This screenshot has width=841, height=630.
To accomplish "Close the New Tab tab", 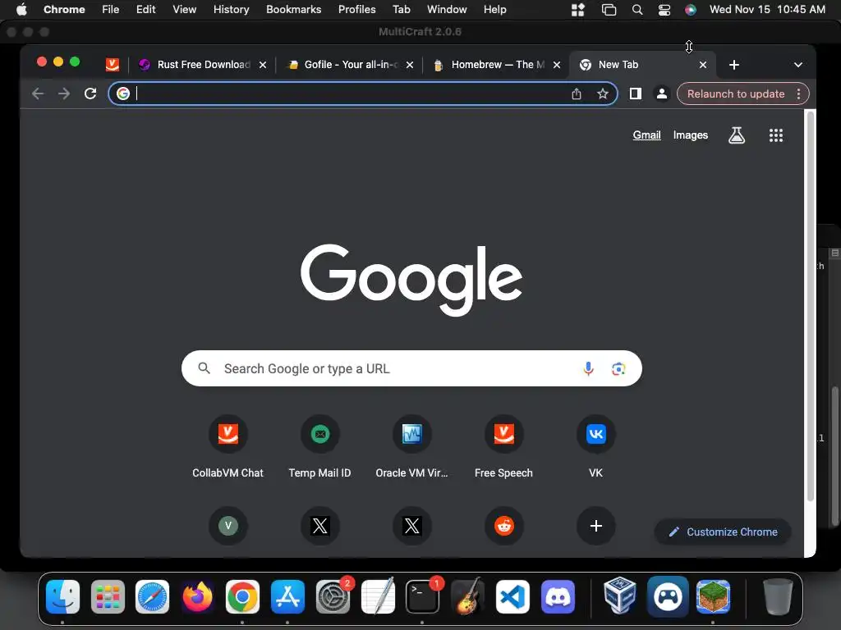I will pyautogui.click(x=703, y=65).
